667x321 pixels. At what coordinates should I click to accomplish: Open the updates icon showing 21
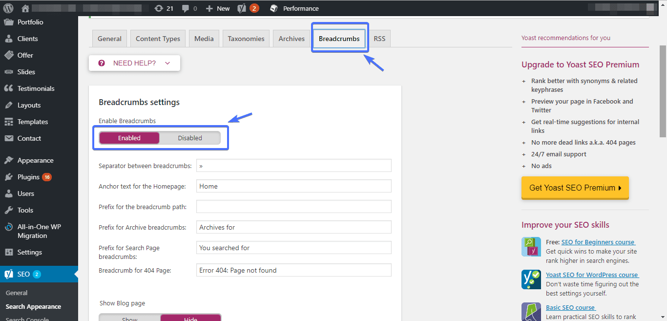(x=159, y=8)
